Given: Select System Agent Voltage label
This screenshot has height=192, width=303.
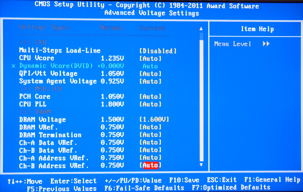Looking at the screenshot, I should tap(58, 81).
